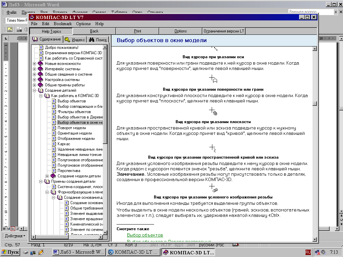Open the Файл menu in Word
The width and height of the screenshot is (343, 257).
coord(11,12)
